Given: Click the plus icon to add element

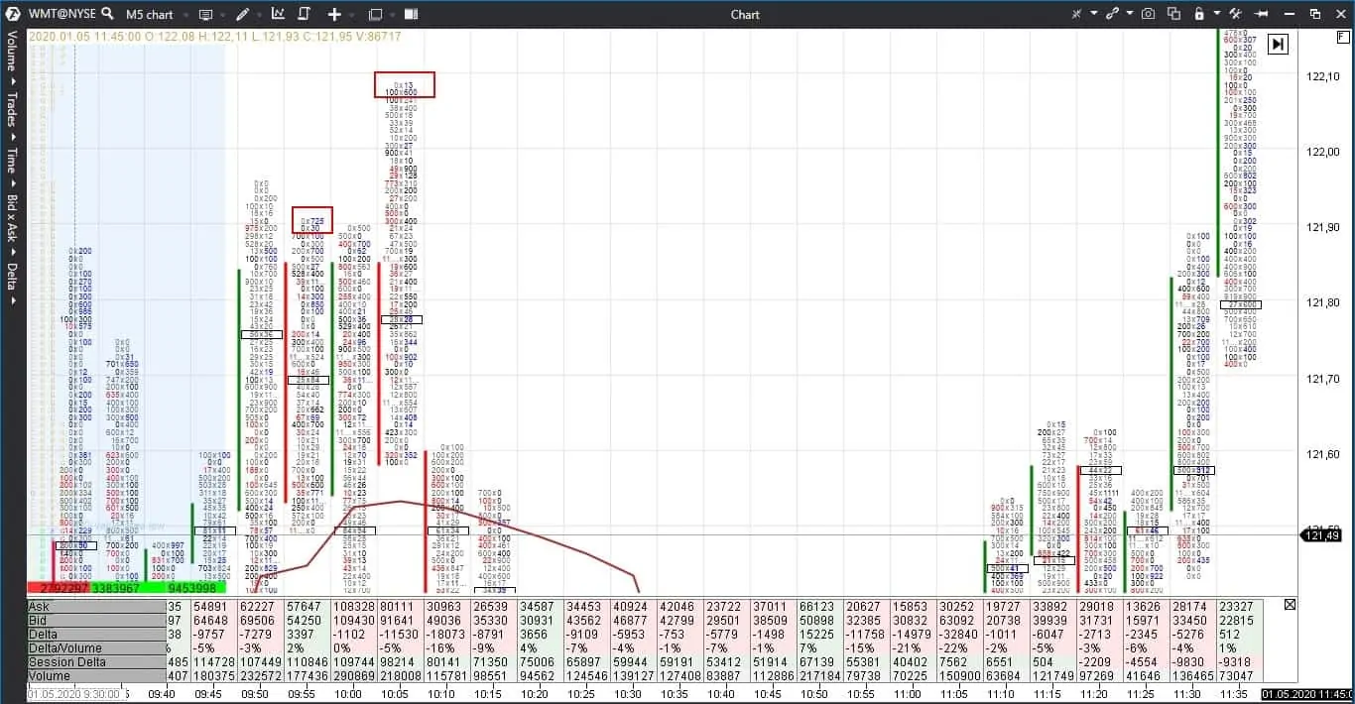Looking at the screenshot, I should tap(333, 14).
